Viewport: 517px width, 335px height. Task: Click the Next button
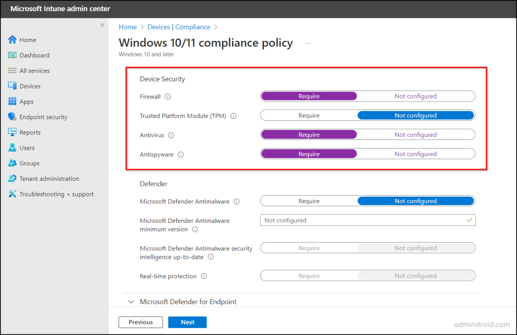(x=187, y=322)
